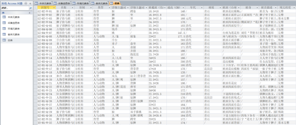Click the table icon beside 采集信息表 in sidebar
296x125 pixels.
[4, 23]
